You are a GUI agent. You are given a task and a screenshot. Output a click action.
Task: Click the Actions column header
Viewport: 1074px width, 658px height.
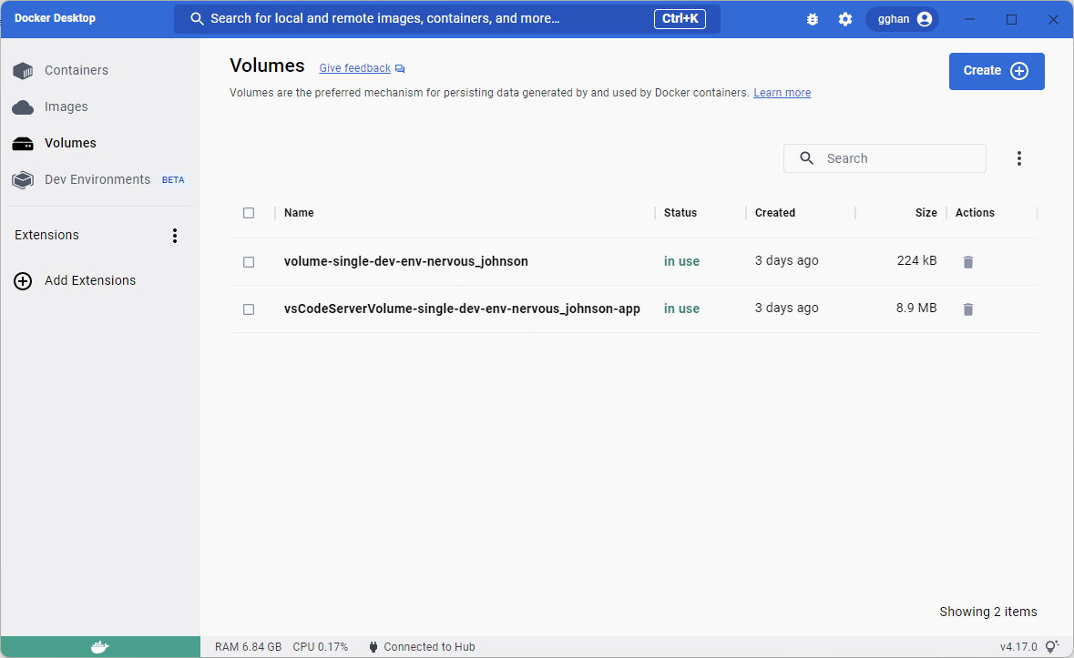point(975,213)
